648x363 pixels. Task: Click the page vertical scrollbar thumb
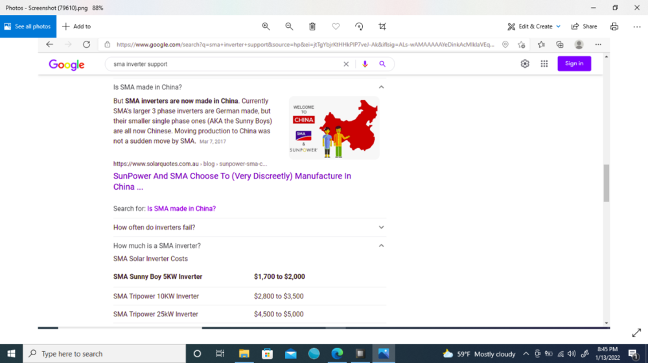607,182
